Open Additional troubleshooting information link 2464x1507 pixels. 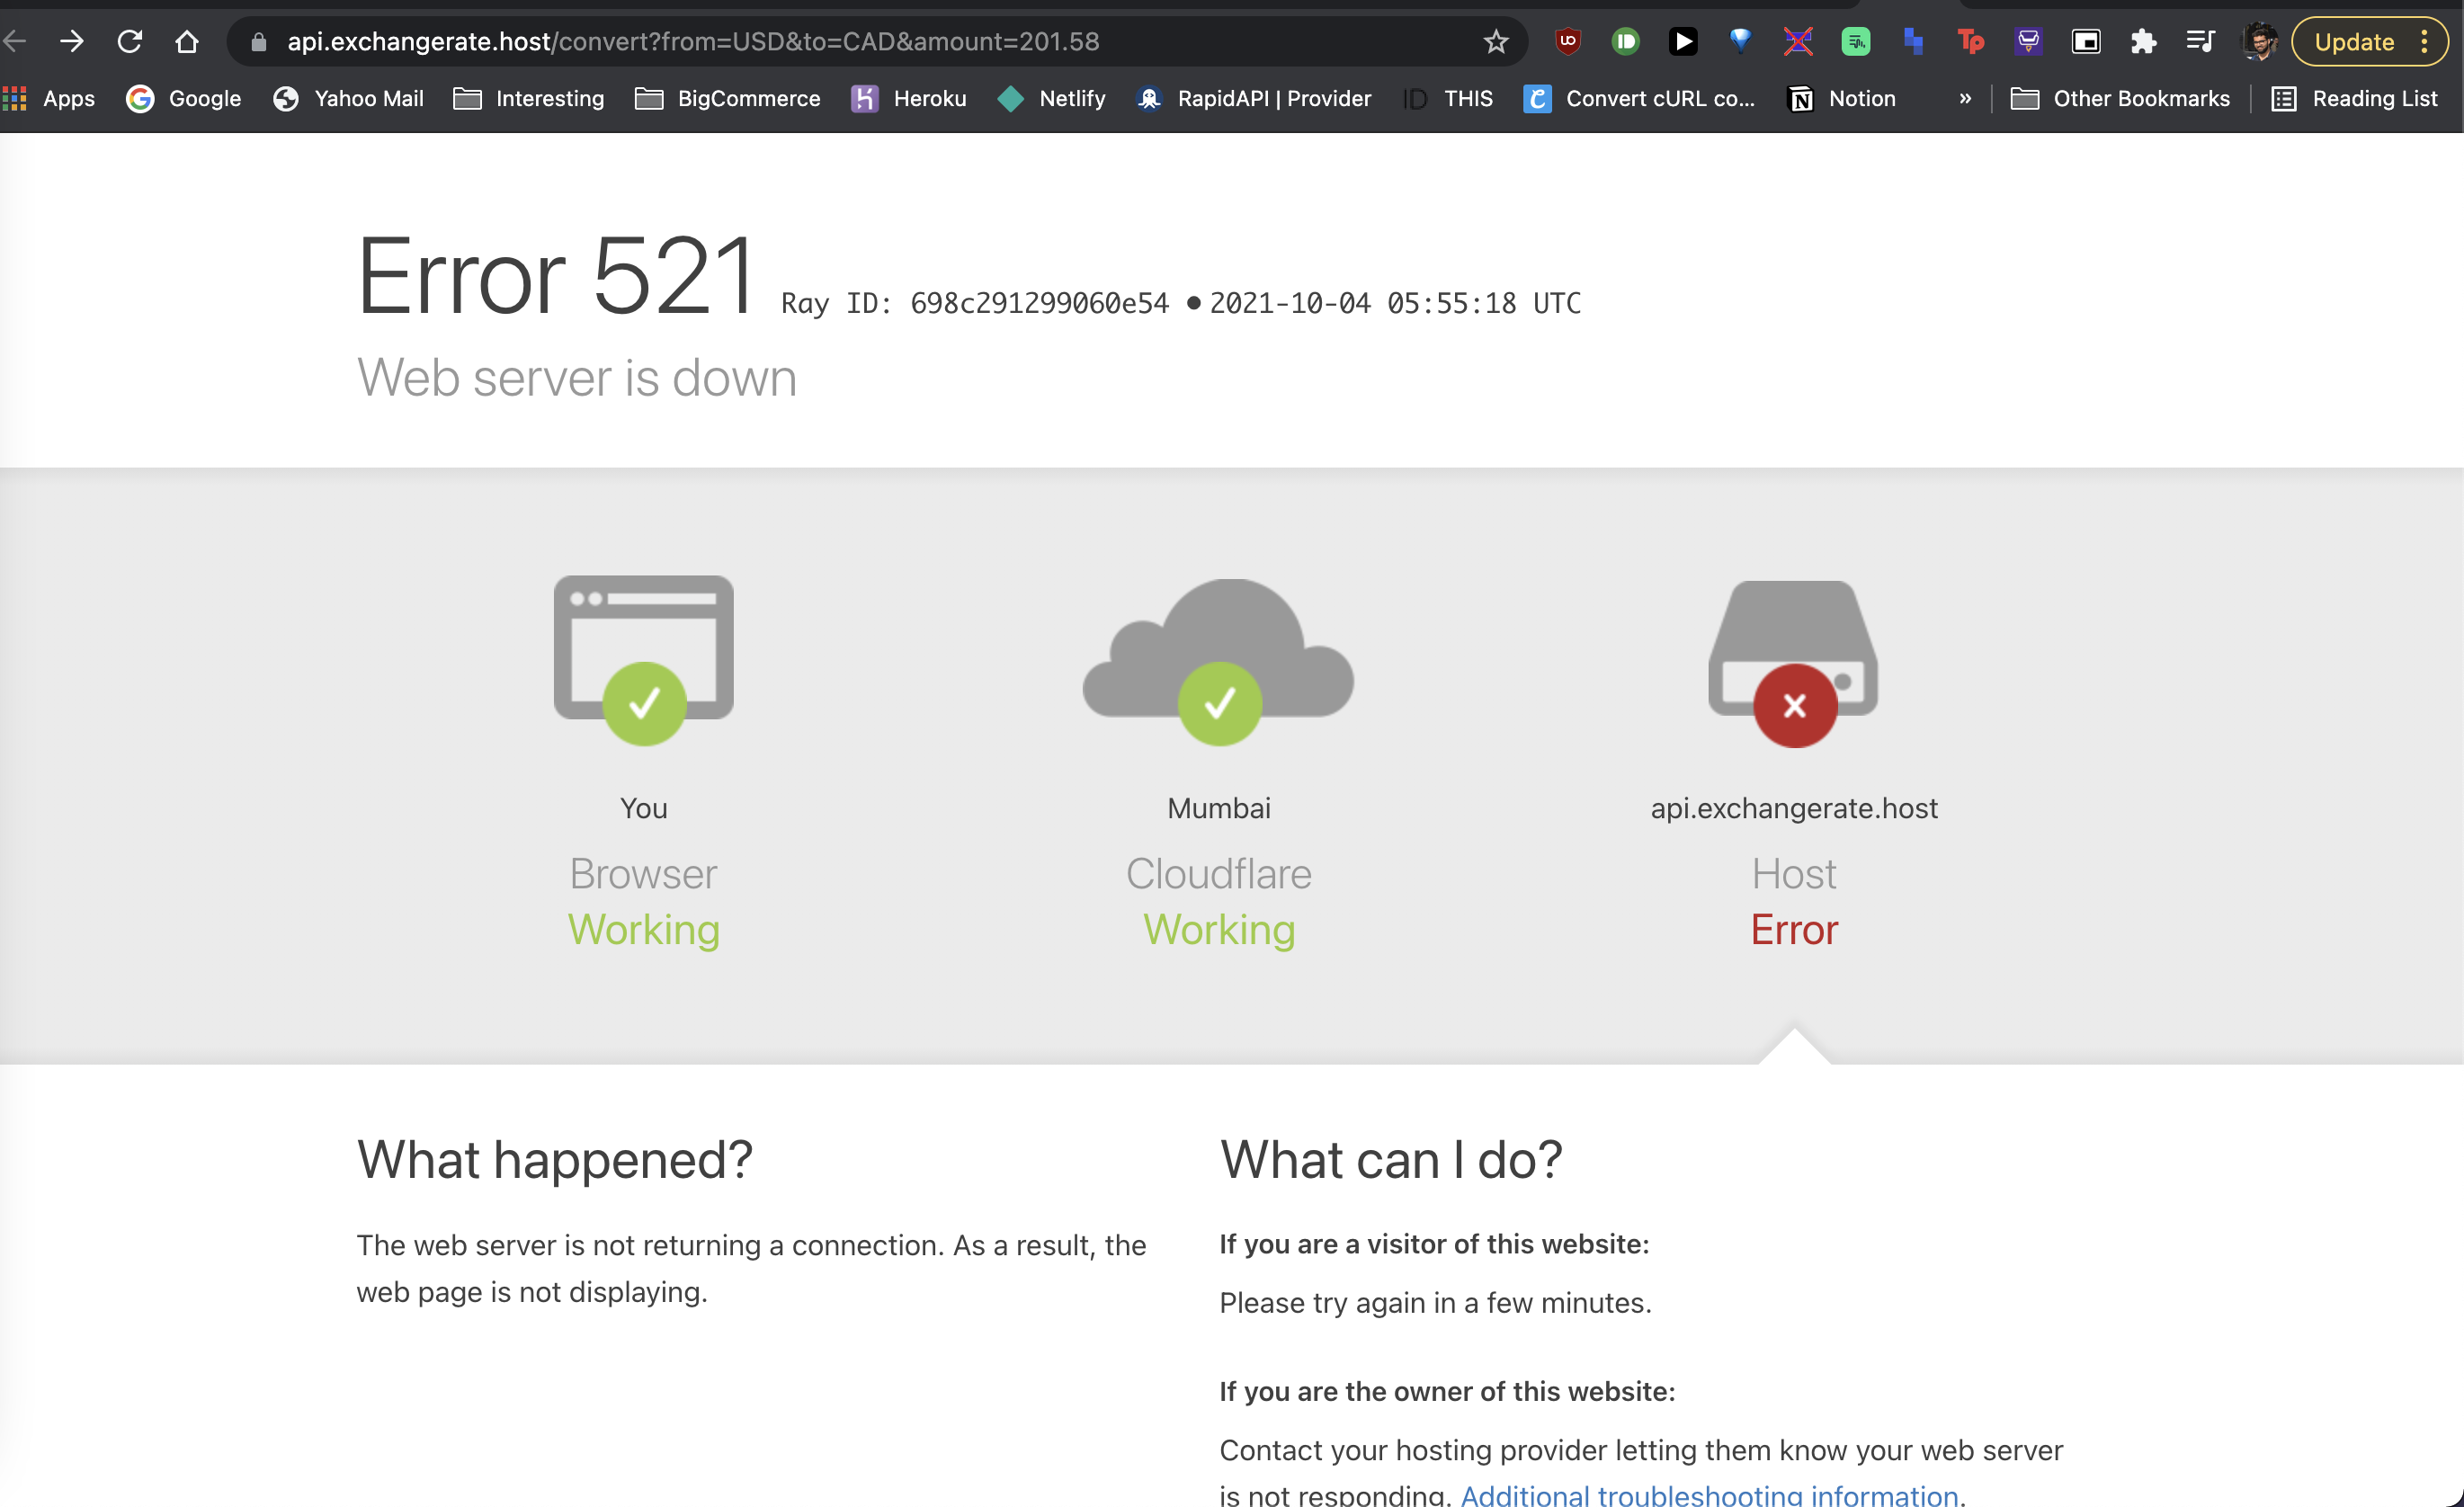1709,1494
